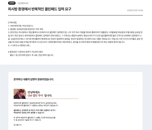Screen dimensions: 152x130
Task: Click the 동영상 1:1문의 attachment notice
Action: tap(26, 52)
